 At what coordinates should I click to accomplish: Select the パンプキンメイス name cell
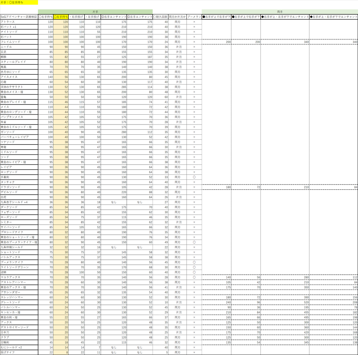point(19,117)
